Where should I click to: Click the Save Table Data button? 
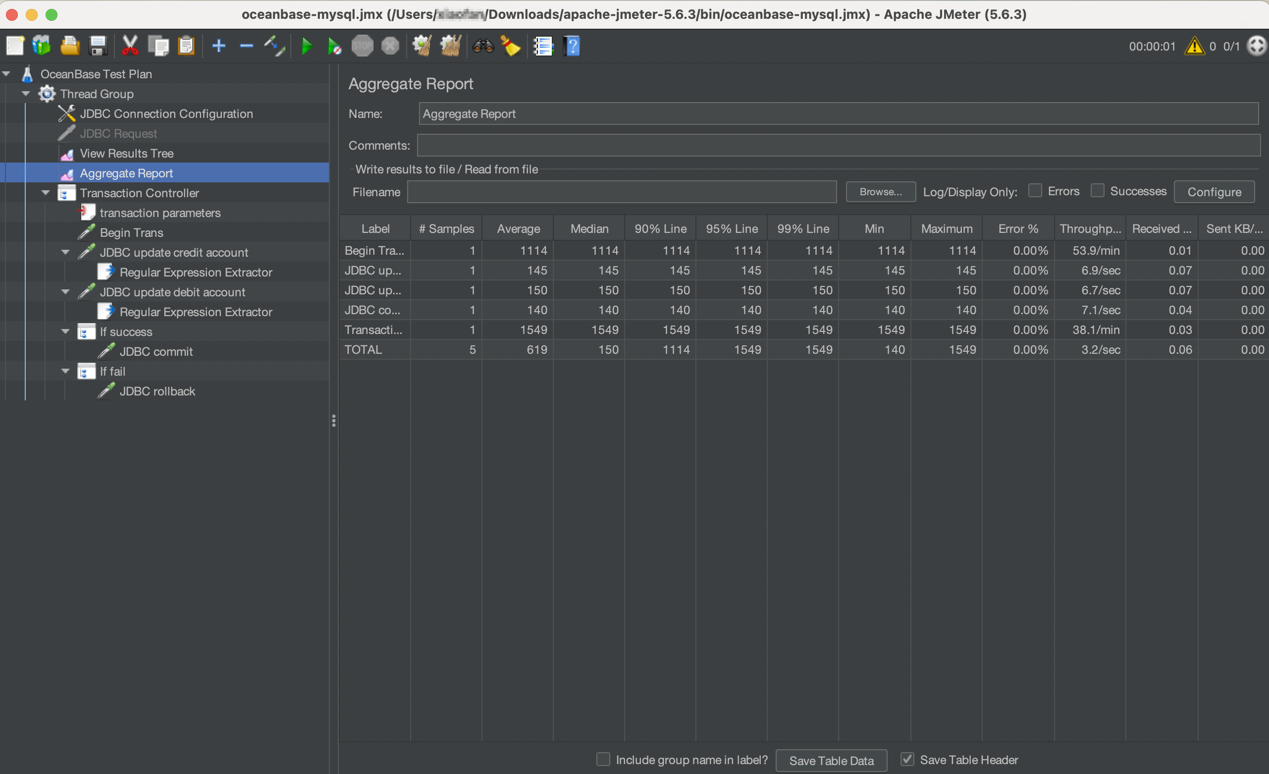point(831,760)
